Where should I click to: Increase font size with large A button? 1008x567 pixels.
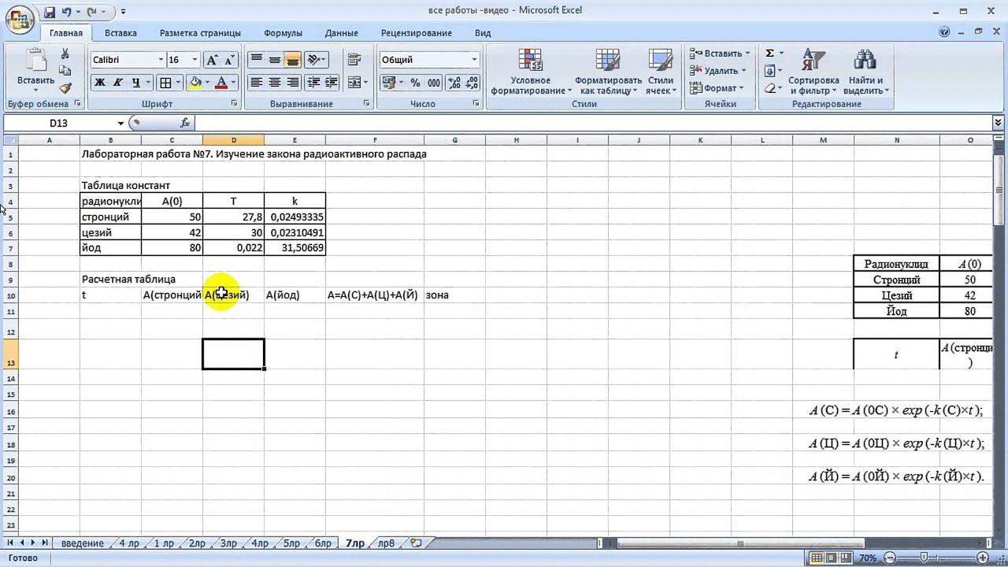213,60
